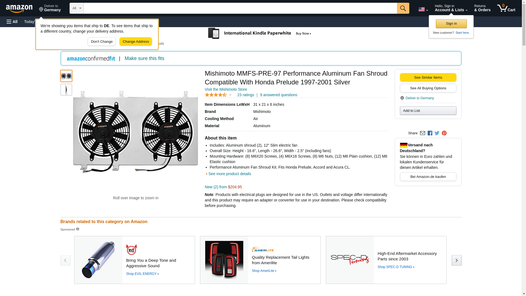Expand the star rating breakdown arrow
The height and width of the screenshot is (296, 526).
point(230,95)
